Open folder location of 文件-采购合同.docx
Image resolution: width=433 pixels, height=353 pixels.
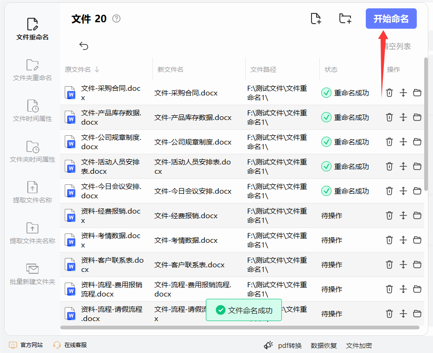[417, 93]
